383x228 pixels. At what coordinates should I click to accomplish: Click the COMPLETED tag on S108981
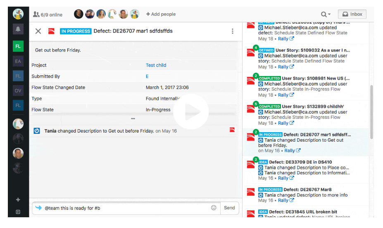click(x=269, y=78)
